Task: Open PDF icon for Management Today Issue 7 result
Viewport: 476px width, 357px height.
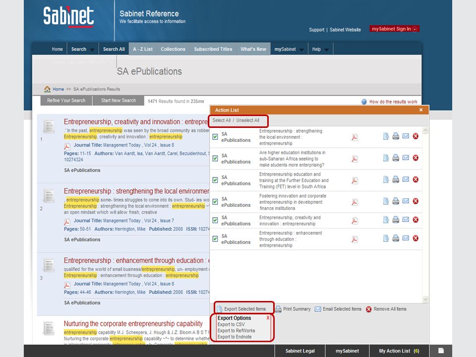Action: (x=67, y=222)
